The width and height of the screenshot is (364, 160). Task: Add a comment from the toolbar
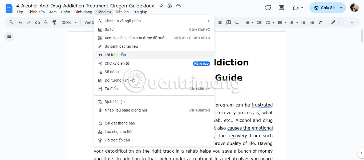tap(229, 23)
